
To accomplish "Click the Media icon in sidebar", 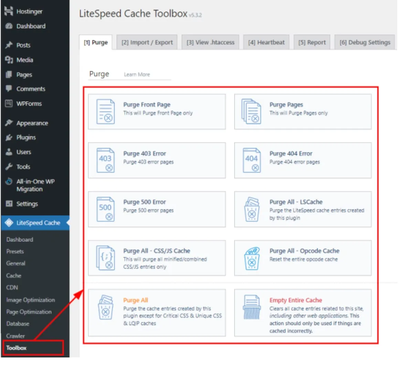I will 9,60.
